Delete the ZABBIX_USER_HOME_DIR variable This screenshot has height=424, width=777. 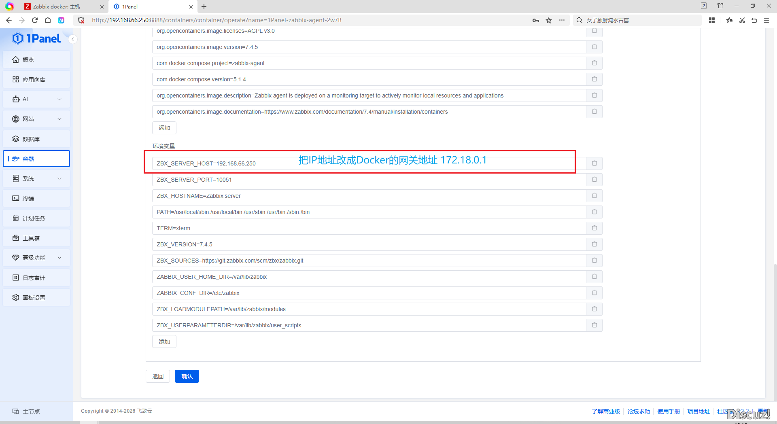pyautogui.click(x=594, y=277)
